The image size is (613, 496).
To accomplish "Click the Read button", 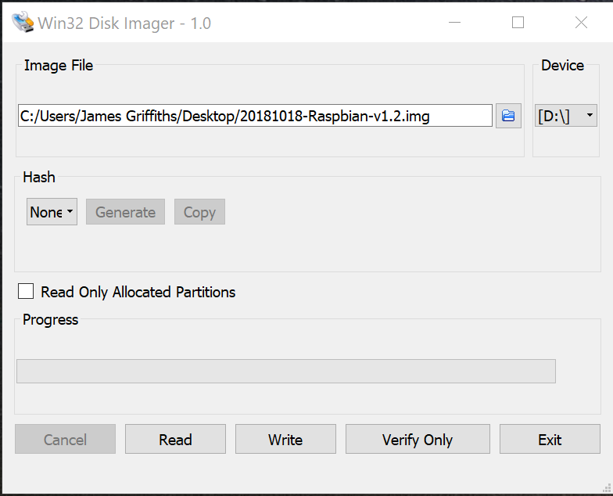I will tap(175, 439).
